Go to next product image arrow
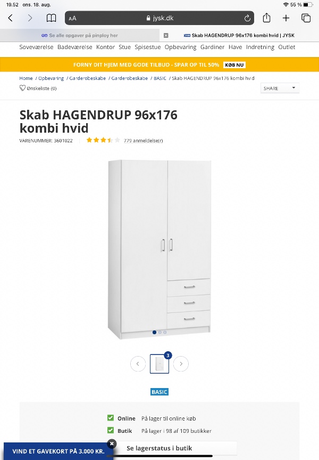This screenshot has width=319, height=460. pyautogui.click(x=181, y=364)
